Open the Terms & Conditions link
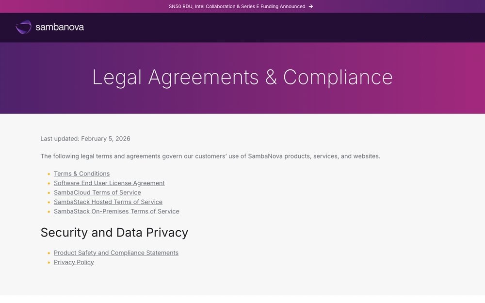This screenshot has width=485, height=303. (81, 174)
